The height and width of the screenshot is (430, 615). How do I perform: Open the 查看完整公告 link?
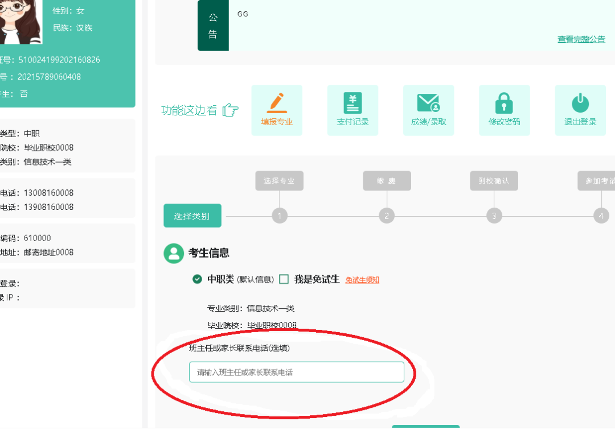click(581, 39)
